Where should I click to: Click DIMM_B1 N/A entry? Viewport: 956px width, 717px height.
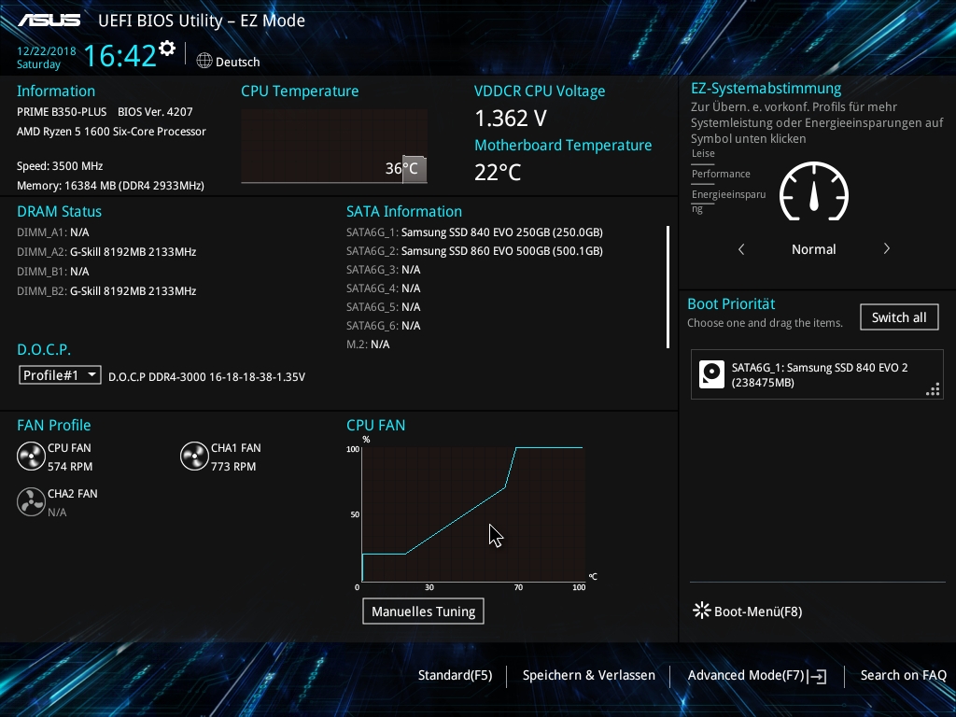[53, 272]
